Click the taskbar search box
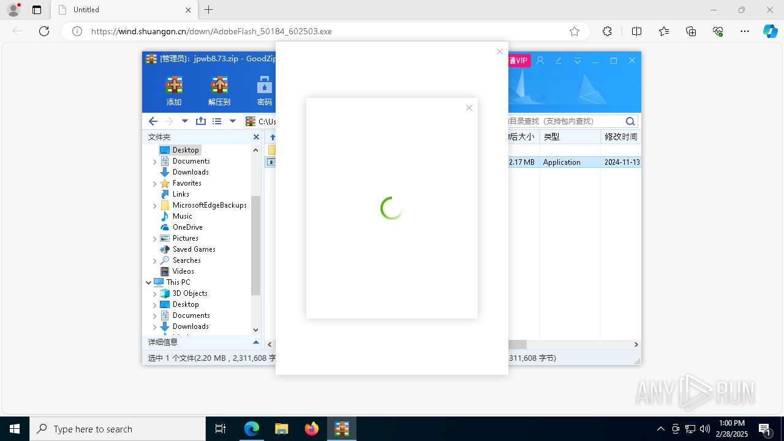 (x=118, y=429)
